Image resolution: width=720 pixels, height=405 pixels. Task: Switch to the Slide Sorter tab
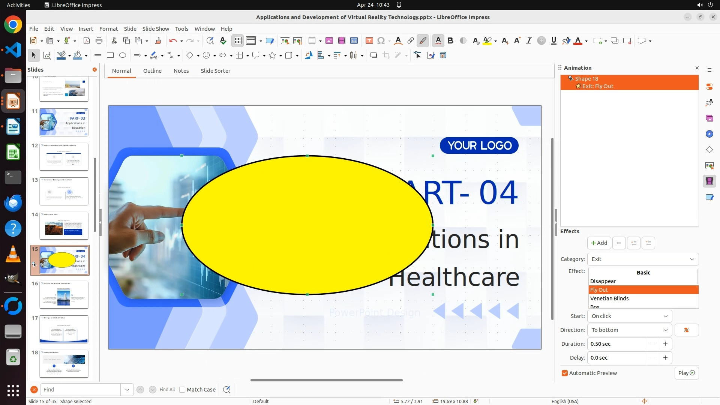(x=215, y=71)
